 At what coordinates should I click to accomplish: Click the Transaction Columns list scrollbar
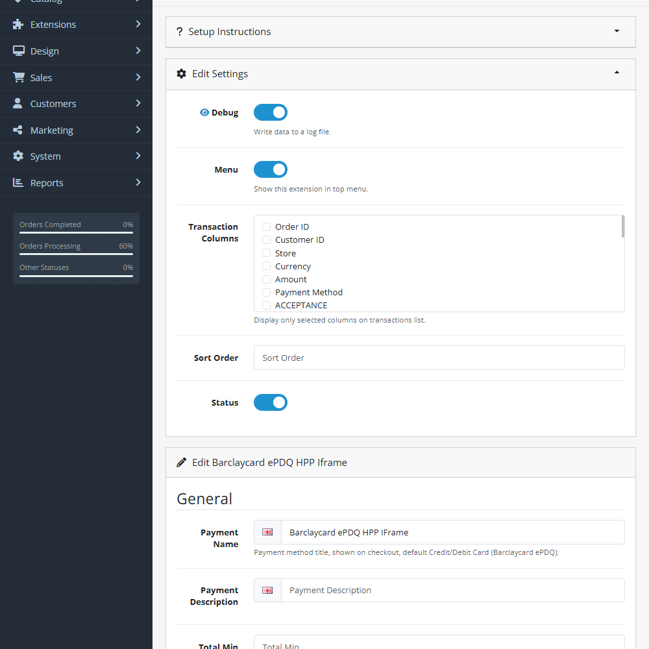(622, 227)
